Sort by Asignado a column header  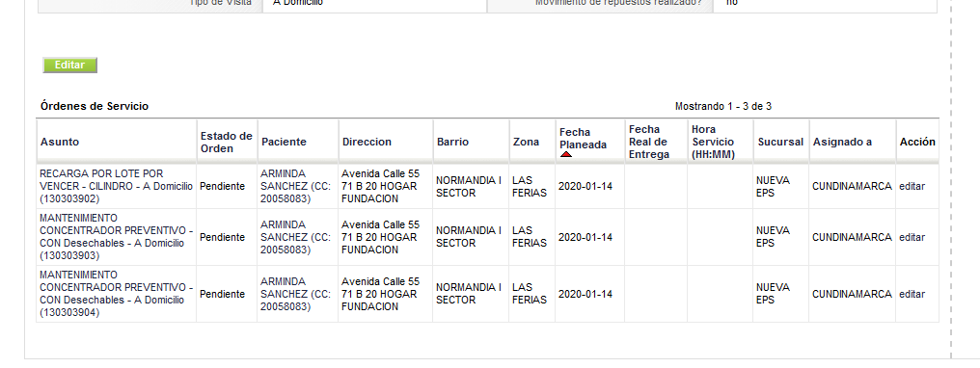tap(842, 142)
